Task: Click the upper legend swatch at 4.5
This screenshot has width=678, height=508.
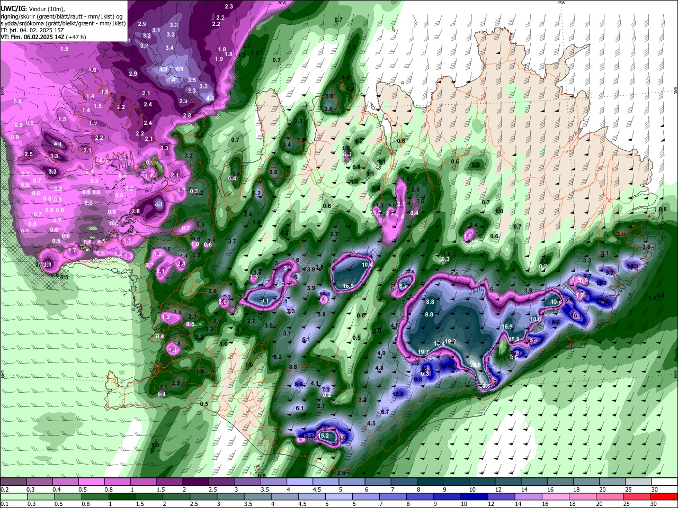Action: tap(325, 482)
